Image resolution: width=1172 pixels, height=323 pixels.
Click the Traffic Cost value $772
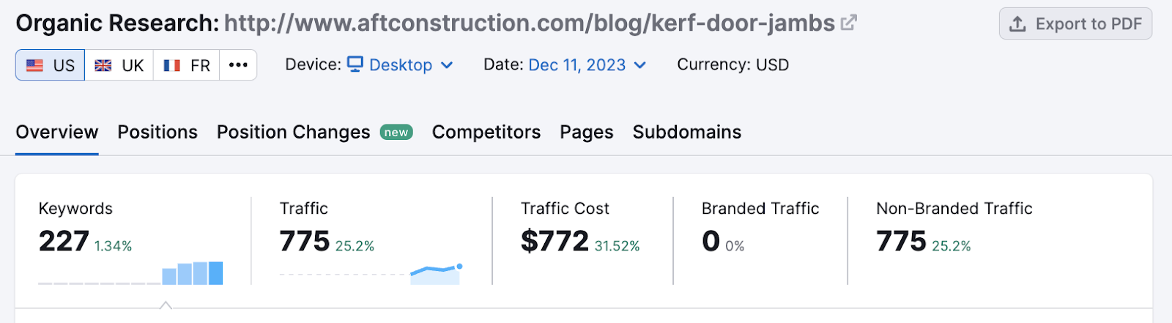[555, 241]
